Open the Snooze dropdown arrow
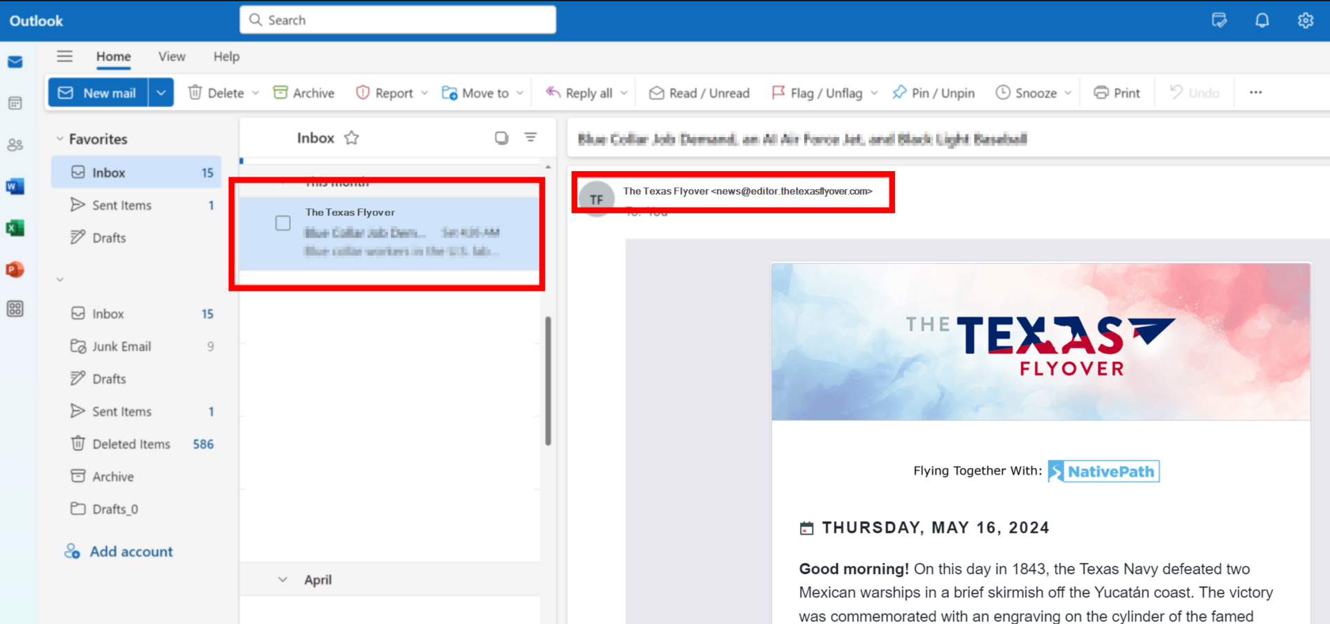Image resolution: width=1330 pixels, height=624 pixels. pyautogui.click(x=1068, y=93)
